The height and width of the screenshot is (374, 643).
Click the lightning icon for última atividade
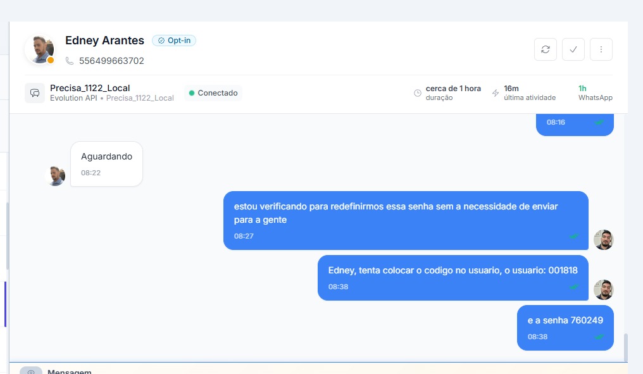(x=496, y=93)
